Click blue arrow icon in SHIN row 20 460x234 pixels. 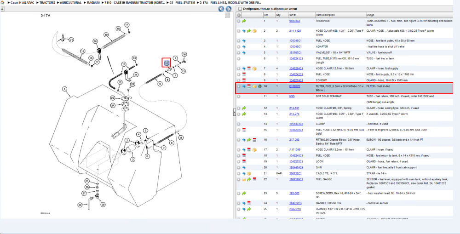[244, 168]
